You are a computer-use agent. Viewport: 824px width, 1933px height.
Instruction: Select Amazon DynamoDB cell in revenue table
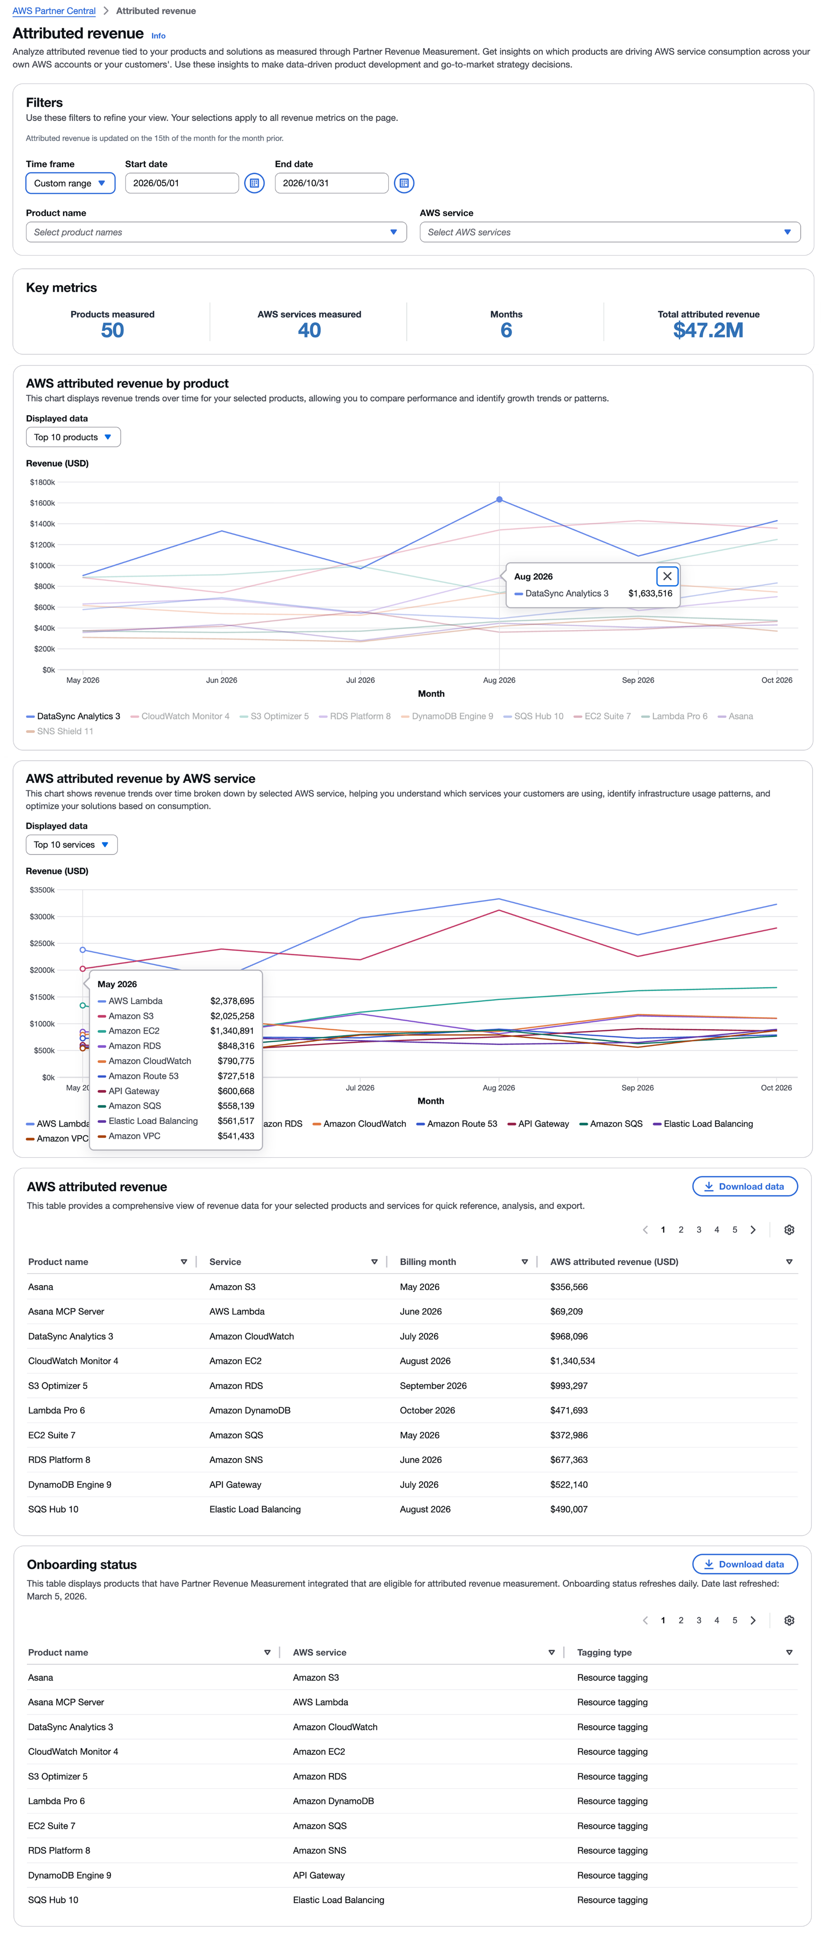click(x=250, y=1410)
